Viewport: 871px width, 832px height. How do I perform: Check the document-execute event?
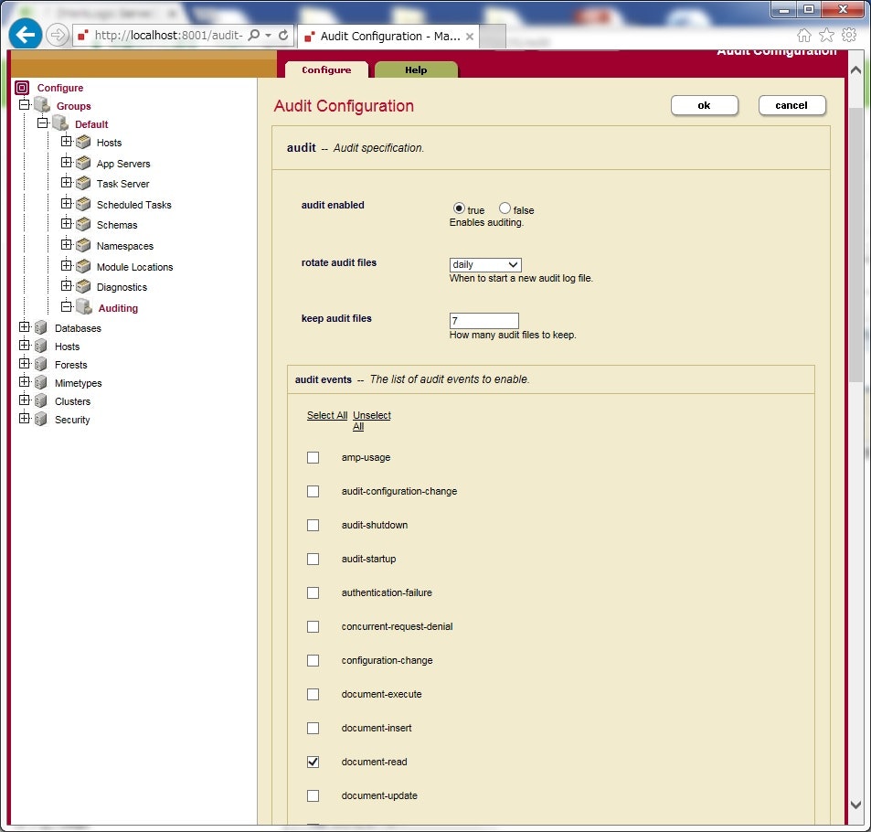313,694
